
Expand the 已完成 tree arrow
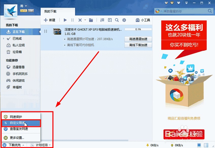click(x=4, y=38)
